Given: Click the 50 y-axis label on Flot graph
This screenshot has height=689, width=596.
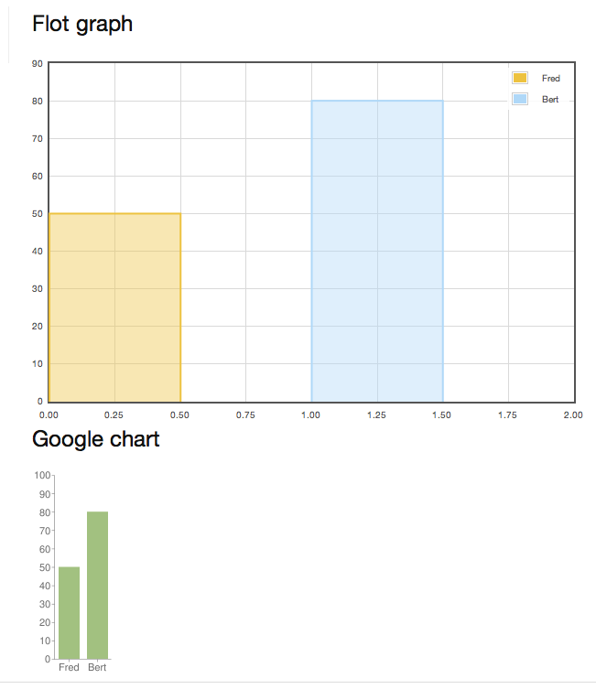Looking at the screenshot, I should (38, 213).
